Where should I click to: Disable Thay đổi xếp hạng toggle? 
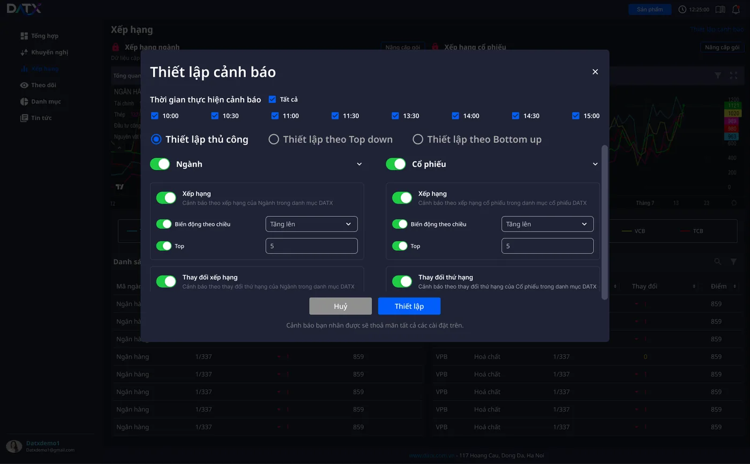(166, 281)
